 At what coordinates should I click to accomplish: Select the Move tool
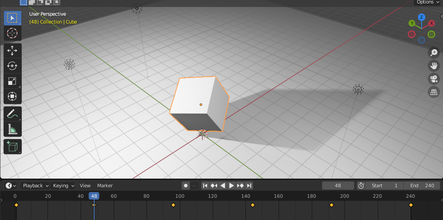tap(13, 51)
